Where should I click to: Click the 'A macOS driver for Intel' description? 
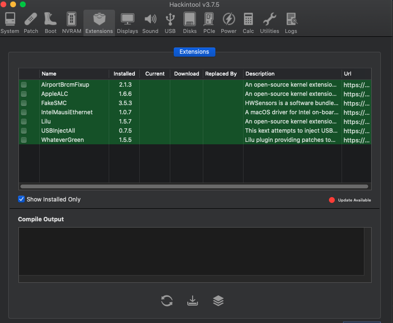coord(292,112)
